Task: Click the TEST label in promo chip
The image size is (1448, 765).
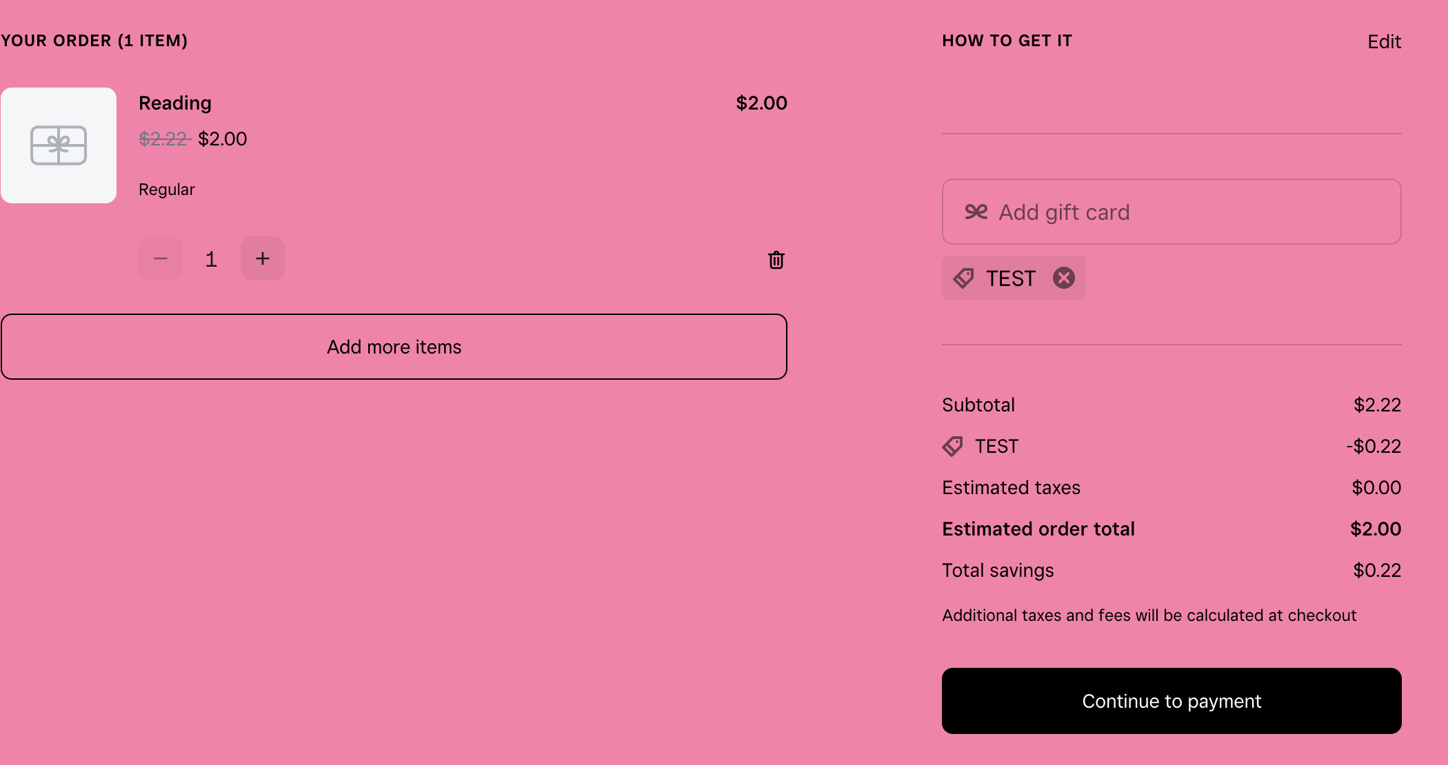Action: tap(1011, 278)
